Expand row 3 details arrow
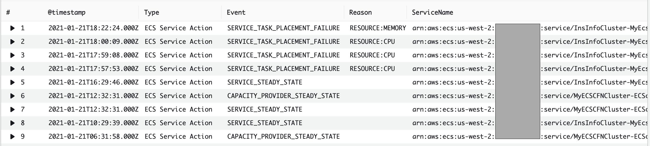 point(12,55)
